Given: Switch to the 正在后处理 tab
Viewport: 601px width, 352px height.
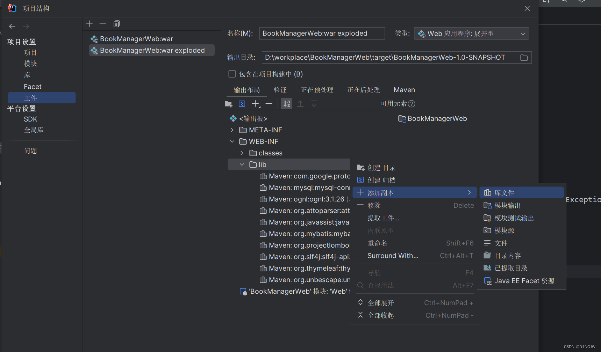Looking at the screenshot, I should coord(364,90).
